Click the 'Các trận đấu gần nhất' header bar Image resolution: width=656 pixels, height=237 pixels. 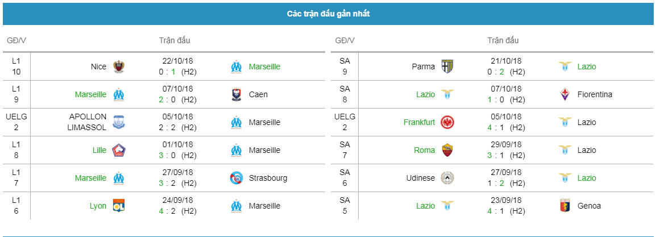[x=328, y=14]
